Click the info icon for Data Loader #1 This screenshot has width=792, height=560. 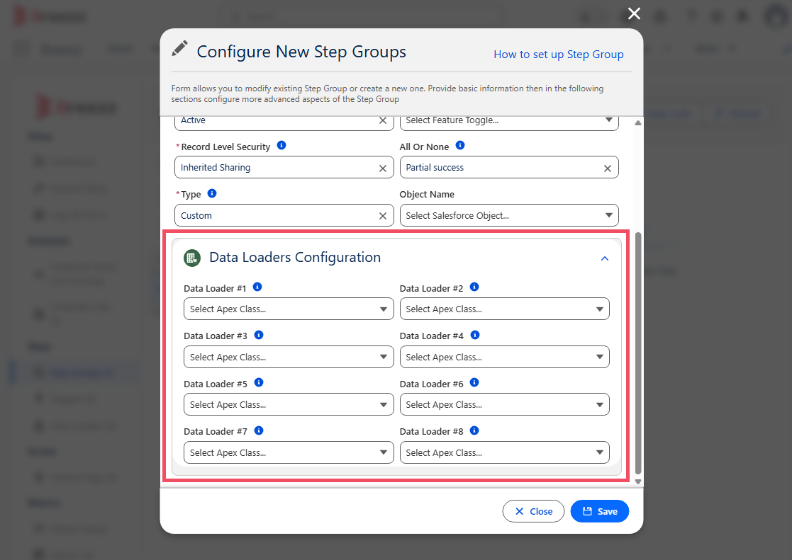257,287
